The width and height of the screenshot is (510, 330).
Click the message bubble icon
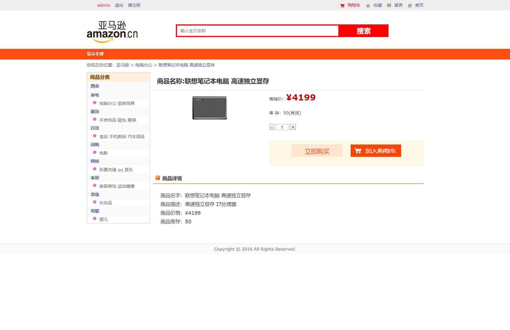click(x=389, y=5)
